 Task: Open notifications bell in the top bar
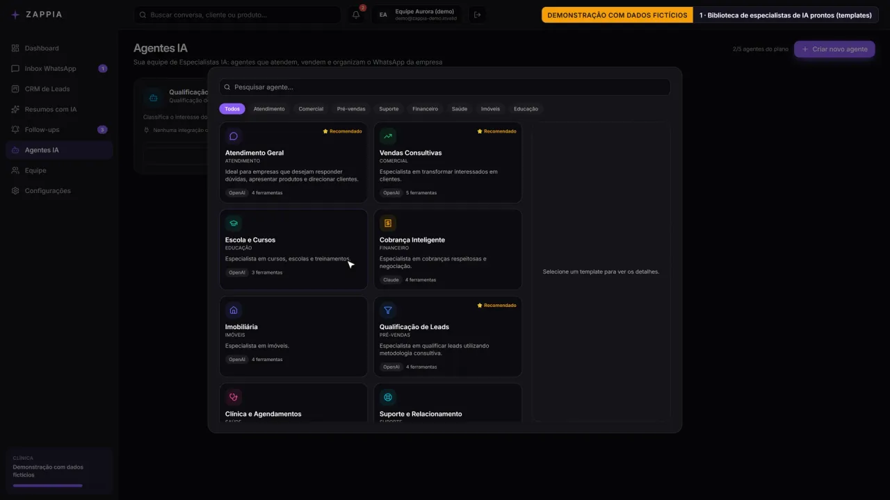pos(356,15)
